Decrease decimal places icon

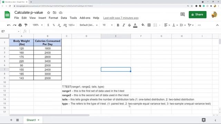(59, 25)
